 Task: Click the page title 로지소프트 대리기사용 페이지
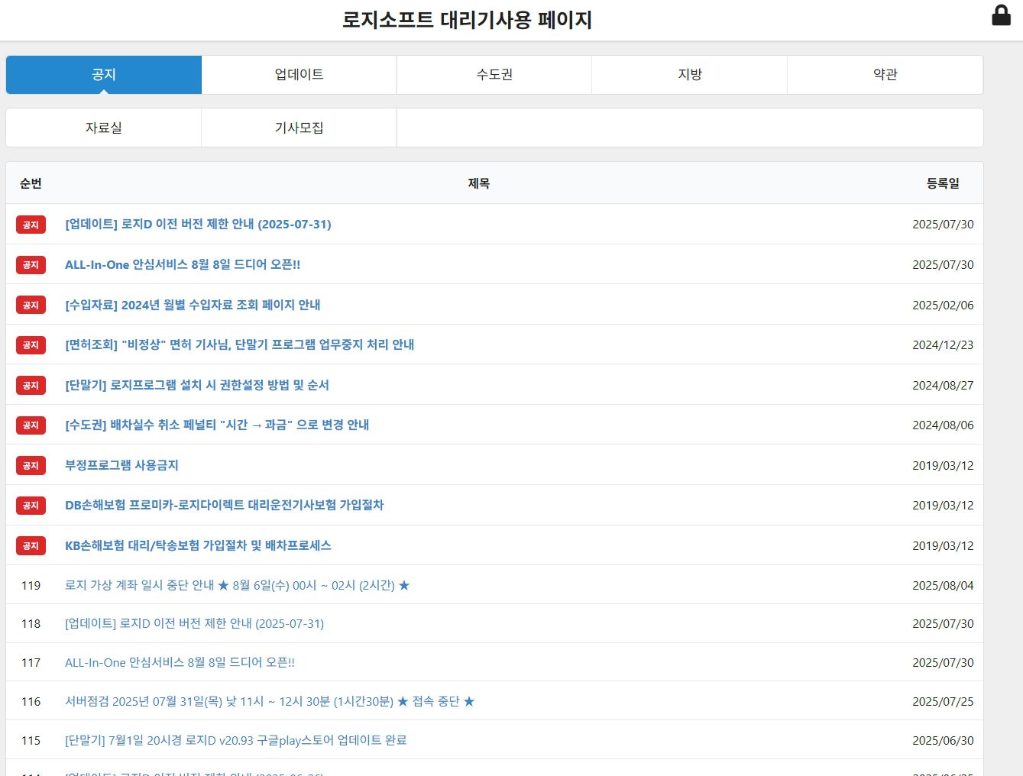tap(467, 20)
